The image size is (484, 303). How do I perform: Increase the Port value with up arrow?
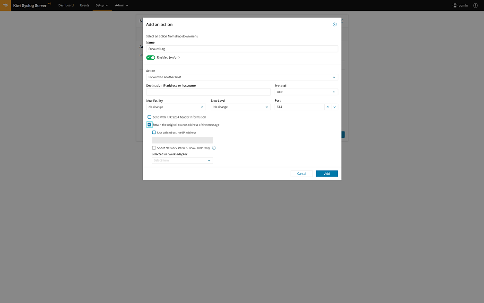tap(328, 107)
